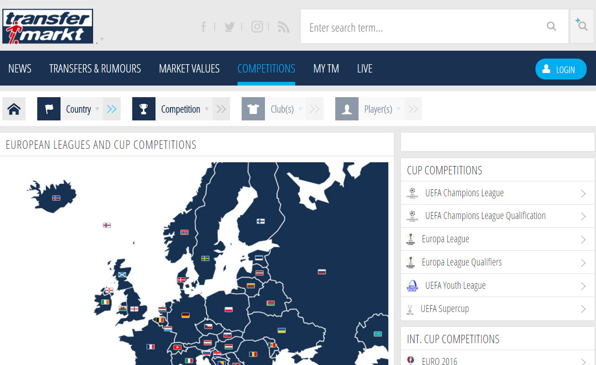Open the Transfermarkt logo home link

tap(47, 27)
